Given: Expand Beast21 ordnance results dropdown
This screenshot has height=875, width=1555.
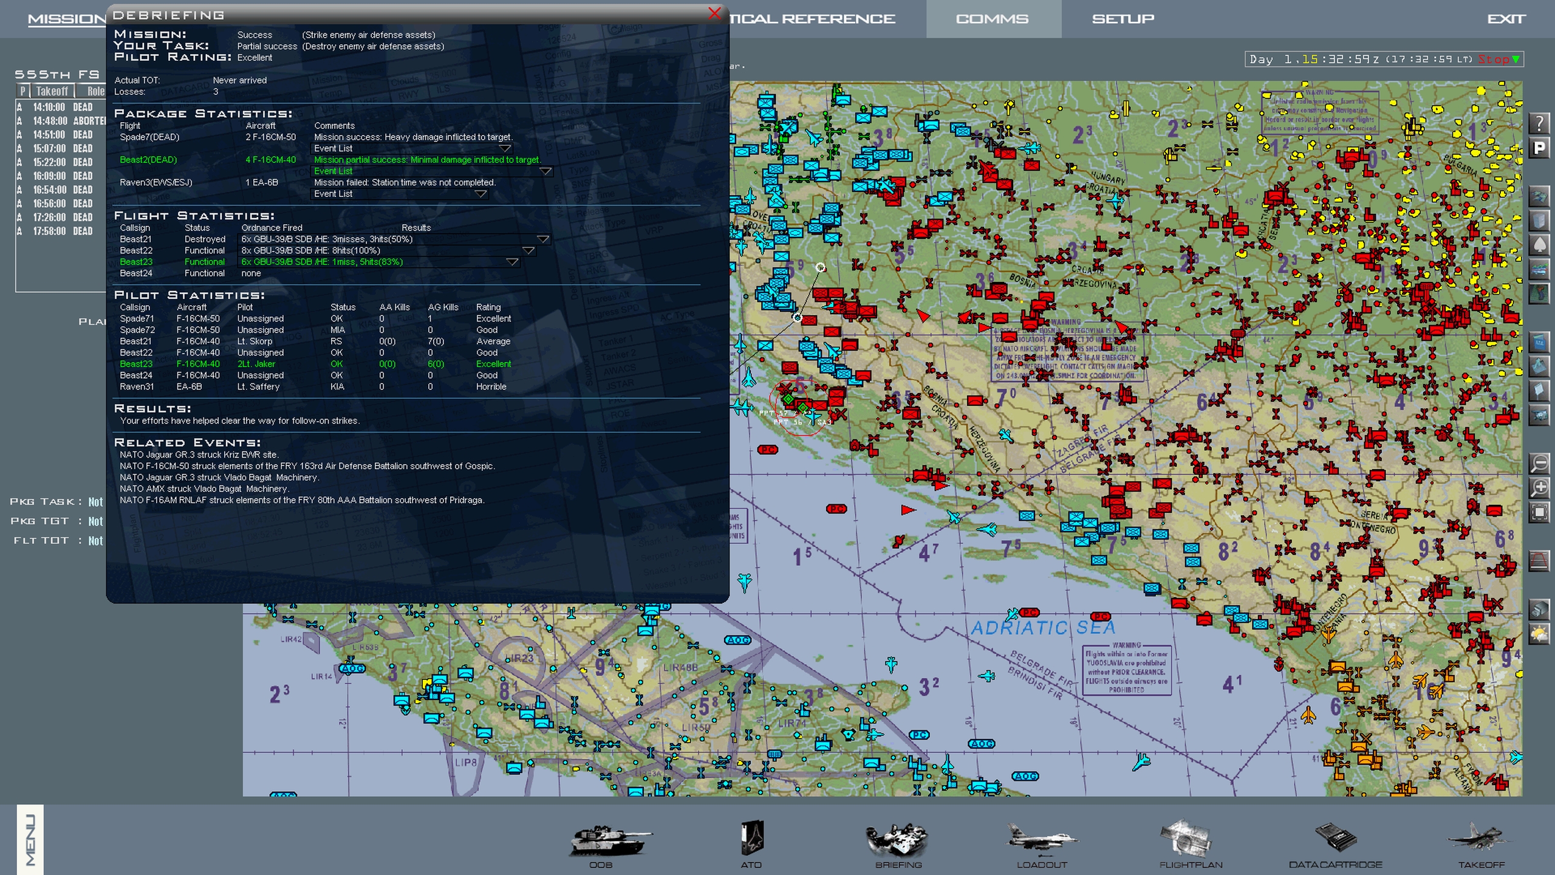Looking at the screenshot, I should 543,239.
